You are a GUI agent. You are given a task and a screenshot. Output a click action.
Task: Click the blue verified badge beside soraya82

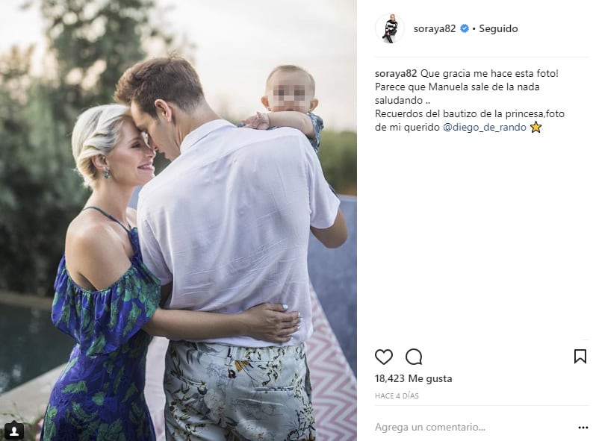465,28
